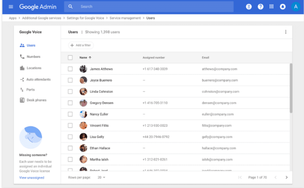Click the search magnifier icon
The width and height of the screenshot is (304, 188).
pyautogui.click(x=70, y=7)
